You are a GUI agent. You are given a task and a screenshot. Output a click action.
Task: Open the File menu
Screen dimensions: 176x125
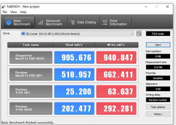[5, 12]
